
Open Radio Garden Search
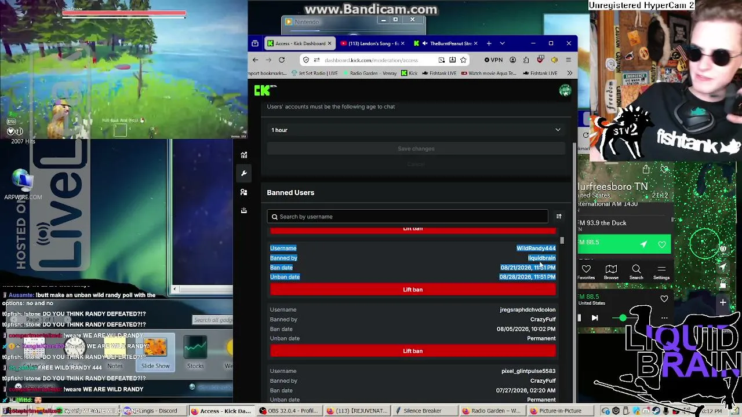(x=636, y=272)
